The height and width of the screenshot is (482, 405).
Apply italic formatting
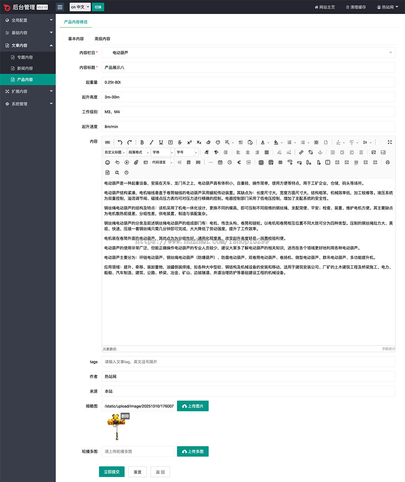tap(152, 142)
